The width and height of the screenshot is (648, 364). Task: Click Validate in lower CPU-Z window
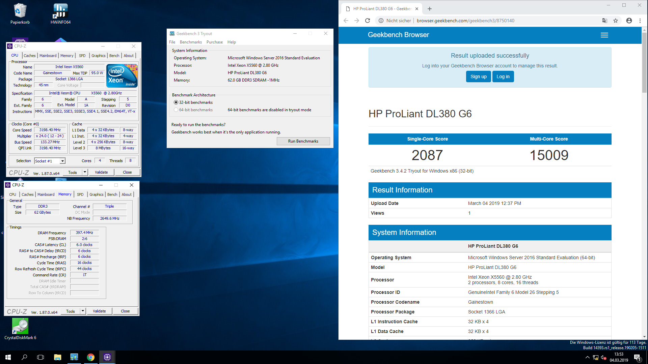point(99,311)
